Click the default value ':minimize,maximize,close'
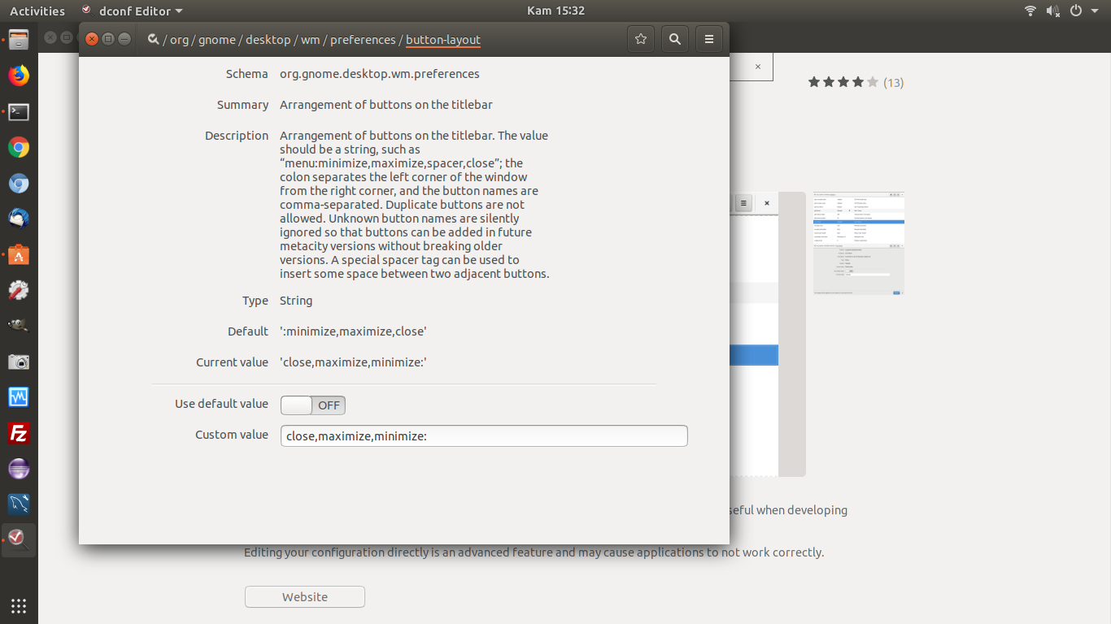This screenshot has height=624, width=1111. (x=354, y=331)
